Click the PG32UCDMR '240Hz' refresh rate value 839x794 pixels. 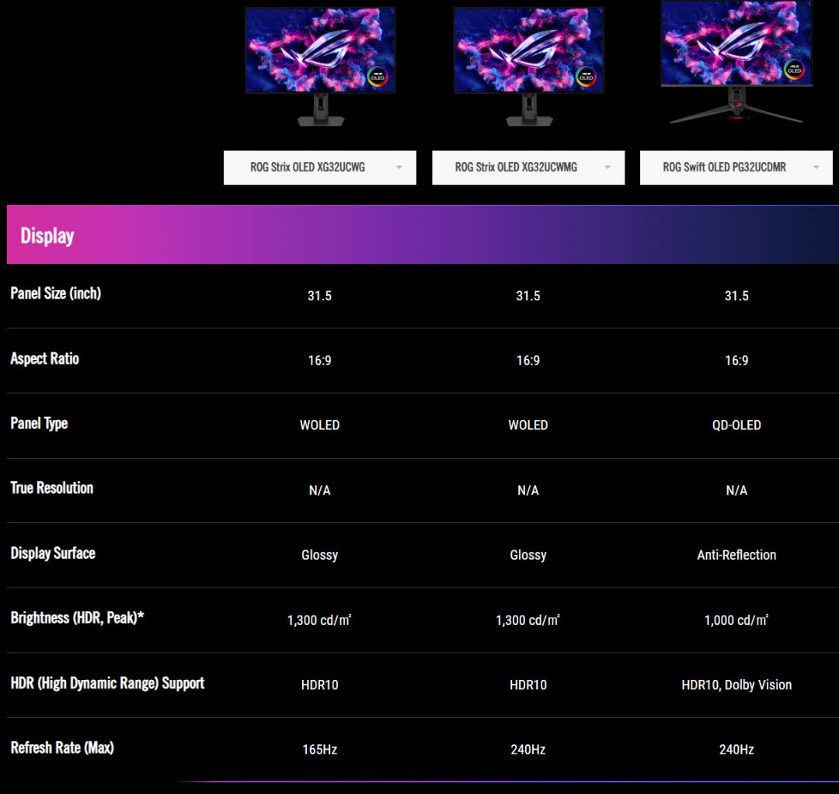[736, 750]
